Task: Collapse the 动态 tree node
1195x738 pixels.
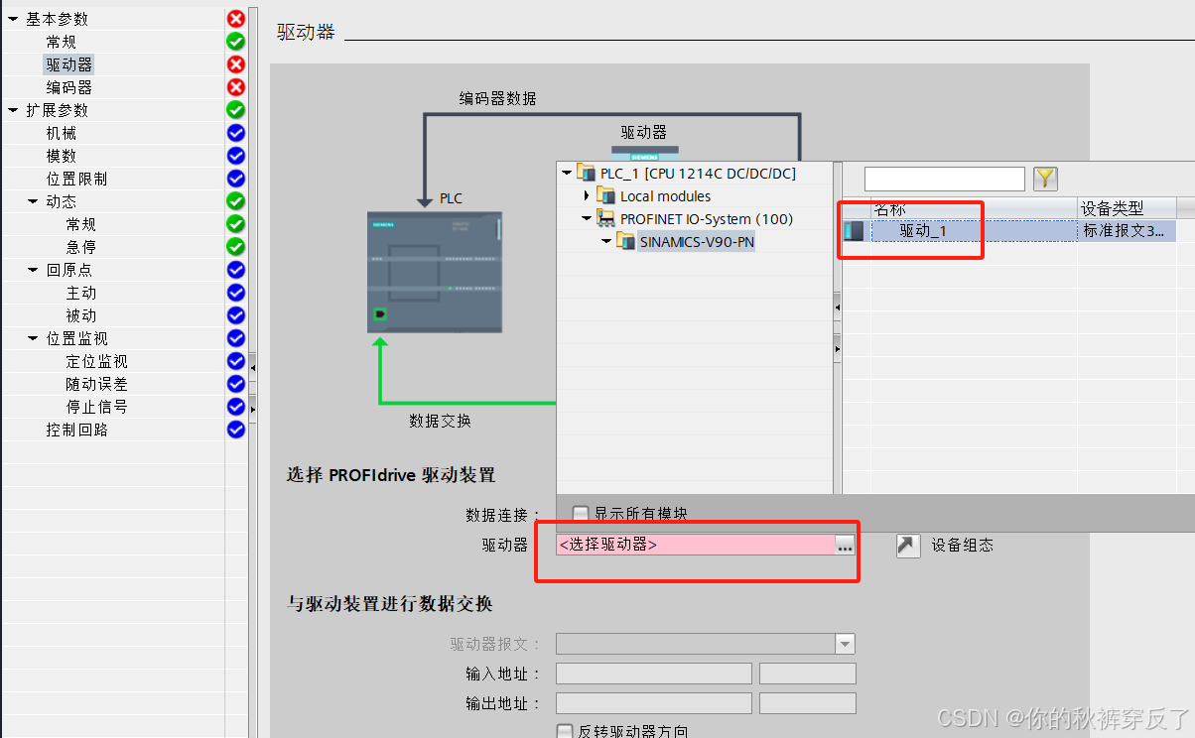Action: coord(33,201)
